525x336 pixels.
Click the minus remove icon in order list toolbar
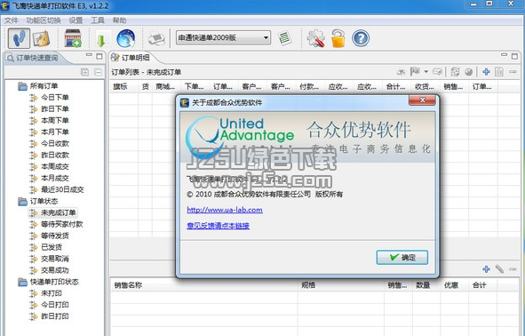513,72
